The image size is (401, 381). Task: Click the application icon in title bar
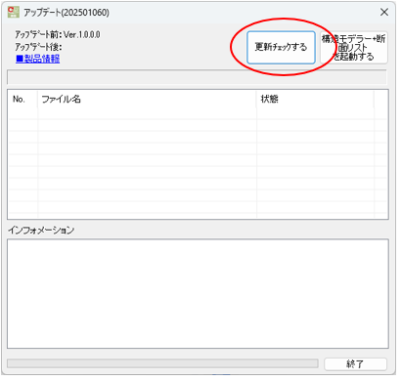click(x=14, y=12)
